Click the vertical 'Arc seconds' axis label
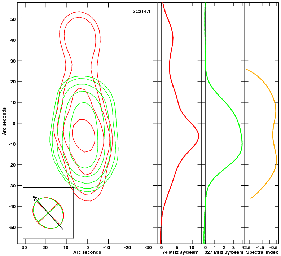 coord(4,121)
